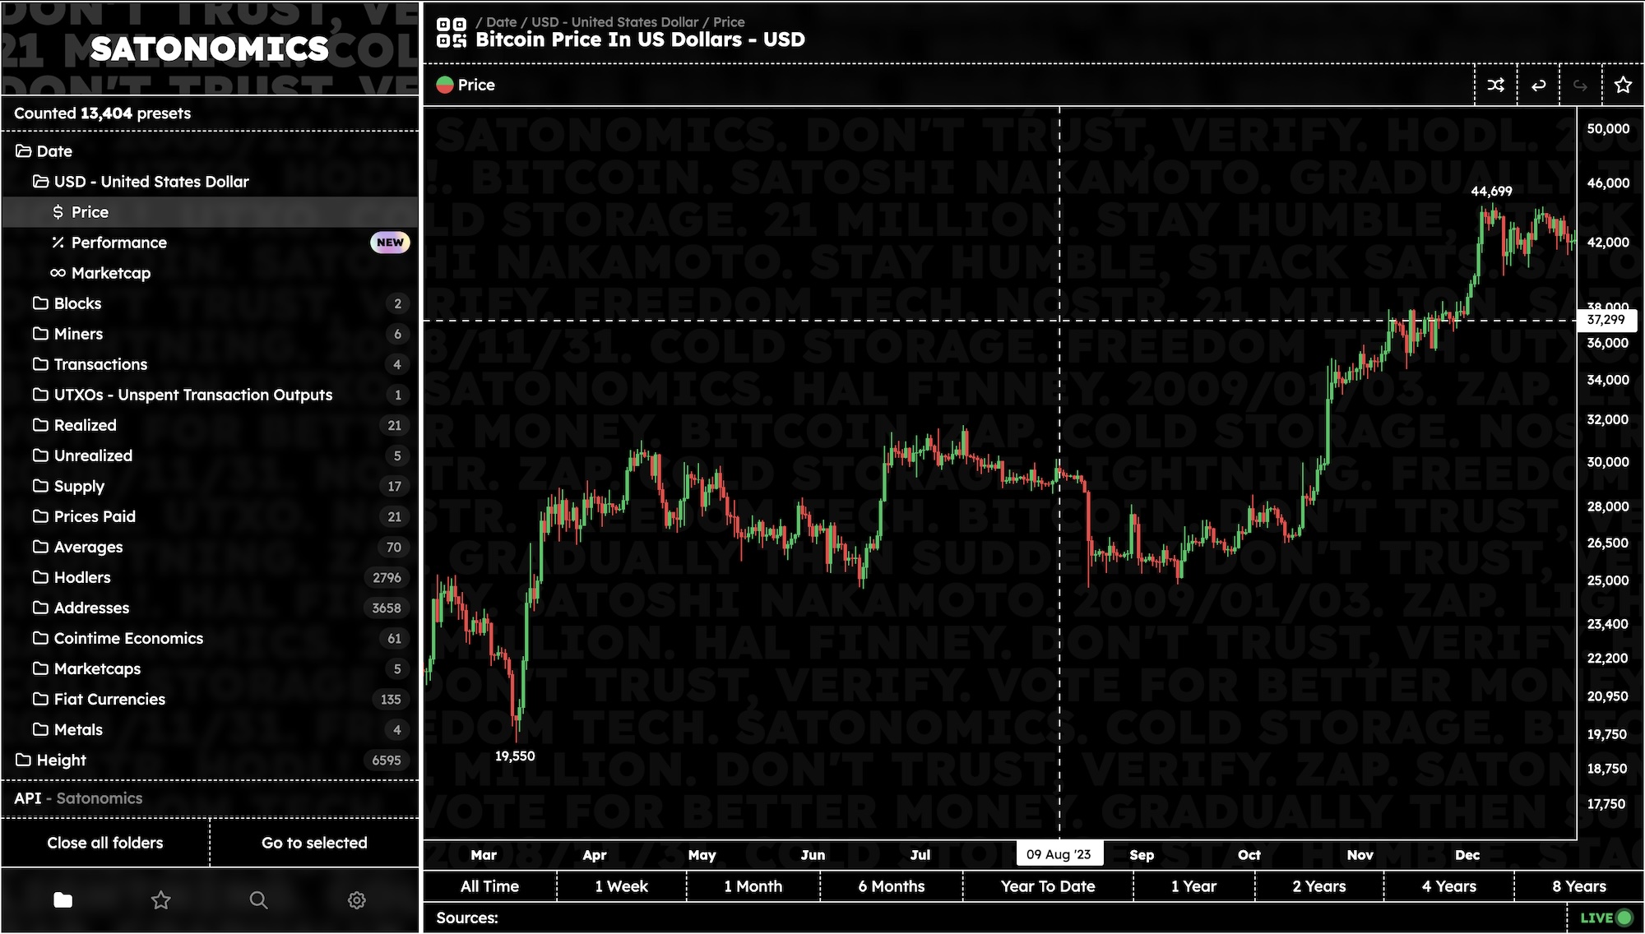Set time range to 2 Years
Viewport: 1645px width, 934px height.
coord(1319,886)
